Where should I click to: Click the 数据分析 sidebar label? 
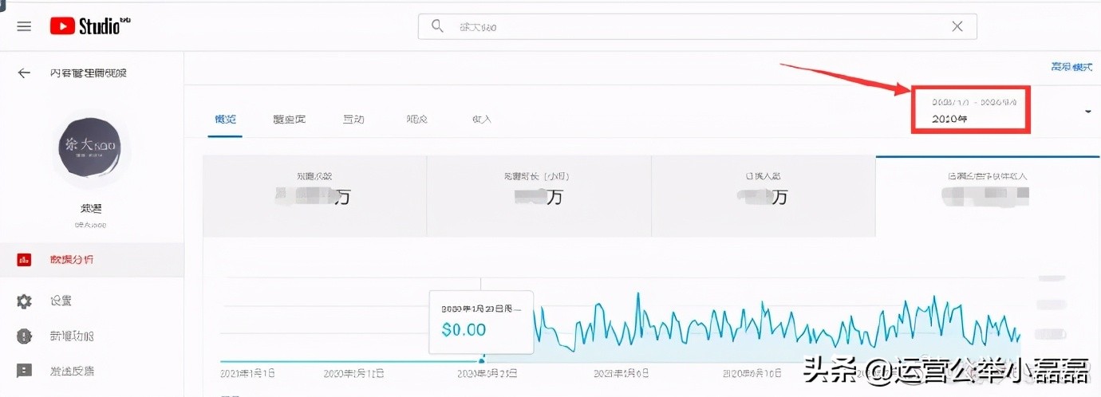click(x=71, y=259)
